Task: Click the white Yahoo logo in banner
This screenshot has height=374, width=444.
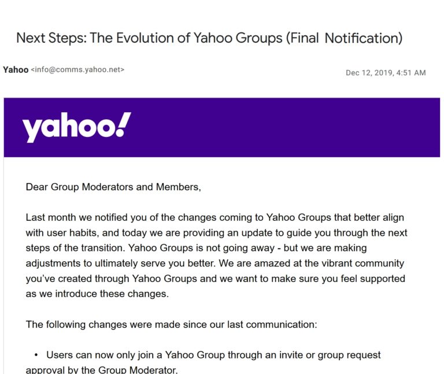Action: (76, 127)
